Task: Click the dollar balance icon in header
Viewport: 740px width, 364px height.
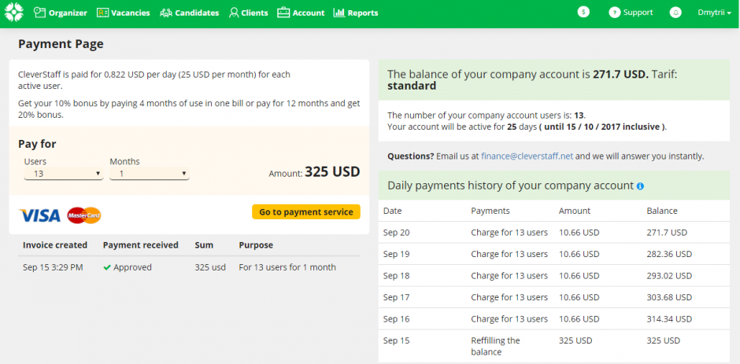Action: tap(583, 13)
